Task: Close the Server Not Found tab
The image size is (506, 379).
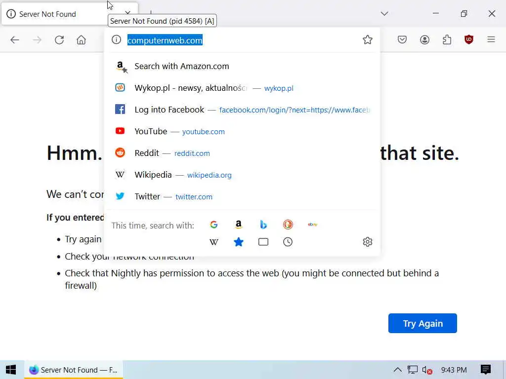Action: pyautogui.click(x=128, y=13)
